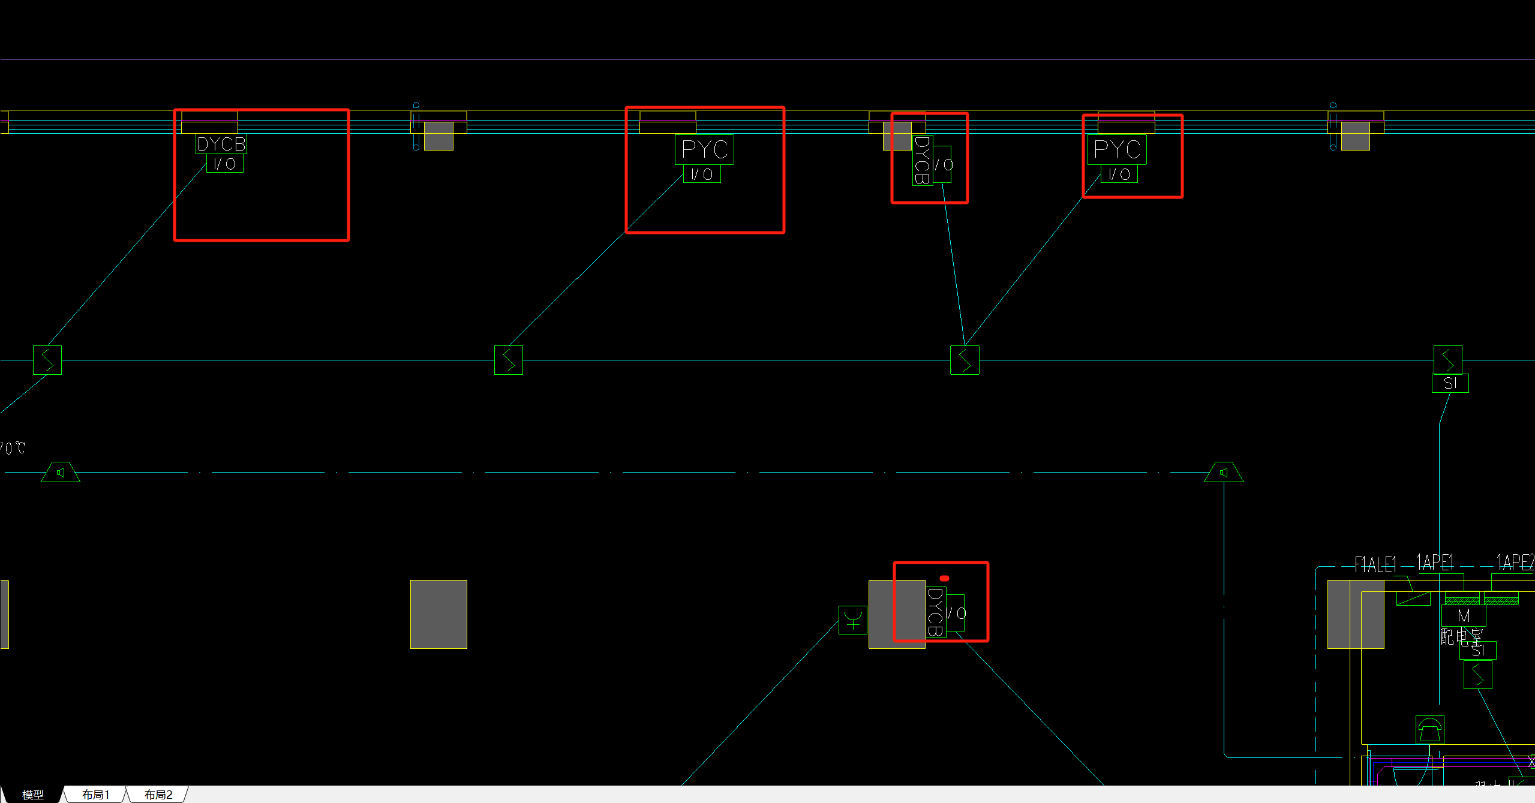Select the I/O box under the rightmost PYC
This screenshot has width=1535, height=803.
1119,174
